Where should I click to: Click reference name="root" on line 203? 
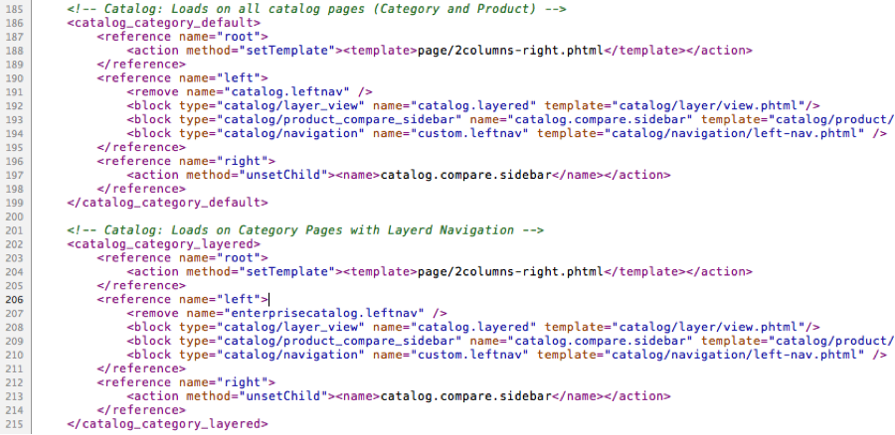pos(182,257)
